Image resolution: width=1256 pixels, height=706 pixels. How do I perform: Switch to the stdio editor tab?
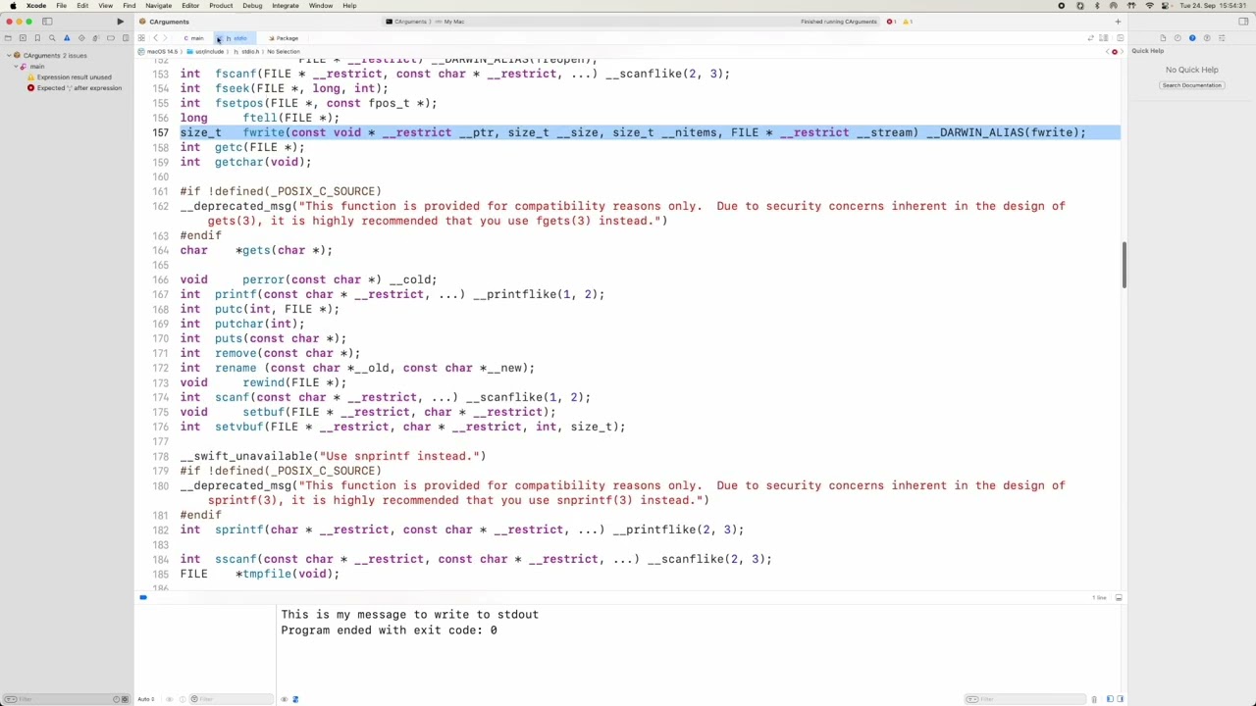pyautogui.click(x=236, y=38)
